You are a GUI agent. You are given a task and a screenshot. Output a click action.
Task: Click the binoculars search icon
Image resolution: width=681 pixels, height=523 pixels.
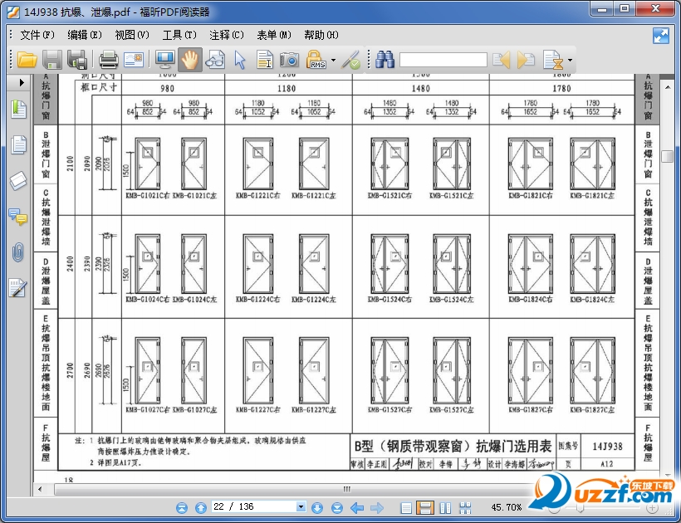point(385,60)
